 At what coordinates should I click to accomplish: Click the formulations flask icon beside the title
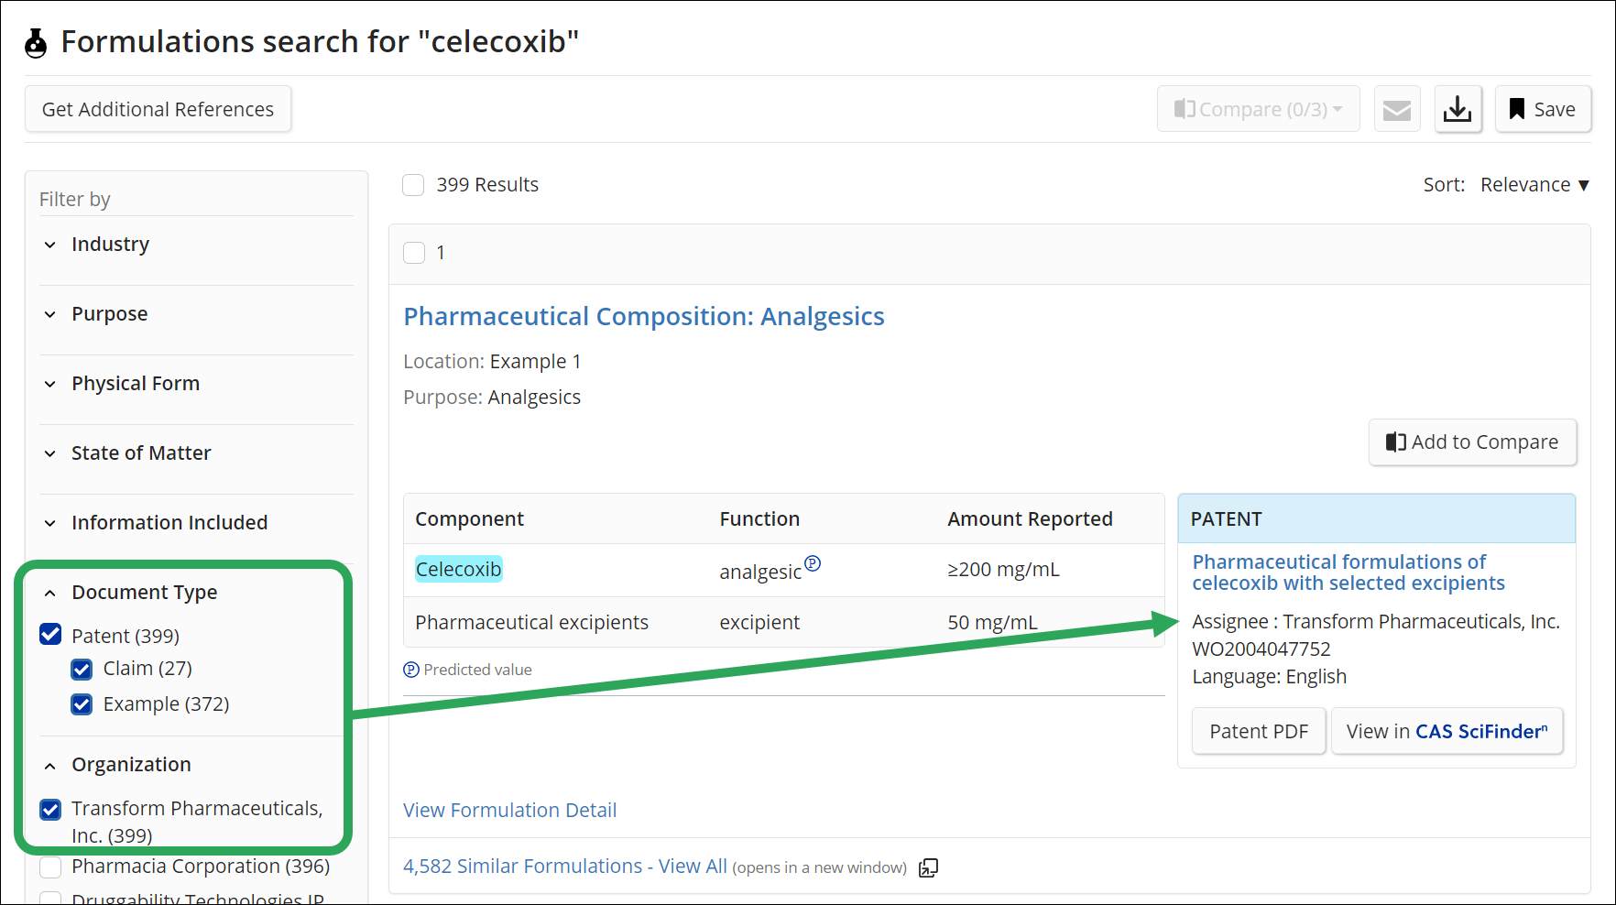(36, 42)
